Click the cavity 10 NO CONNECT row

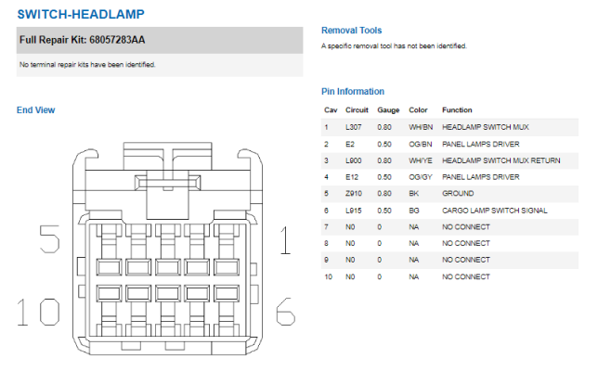[x=449, y=277]
